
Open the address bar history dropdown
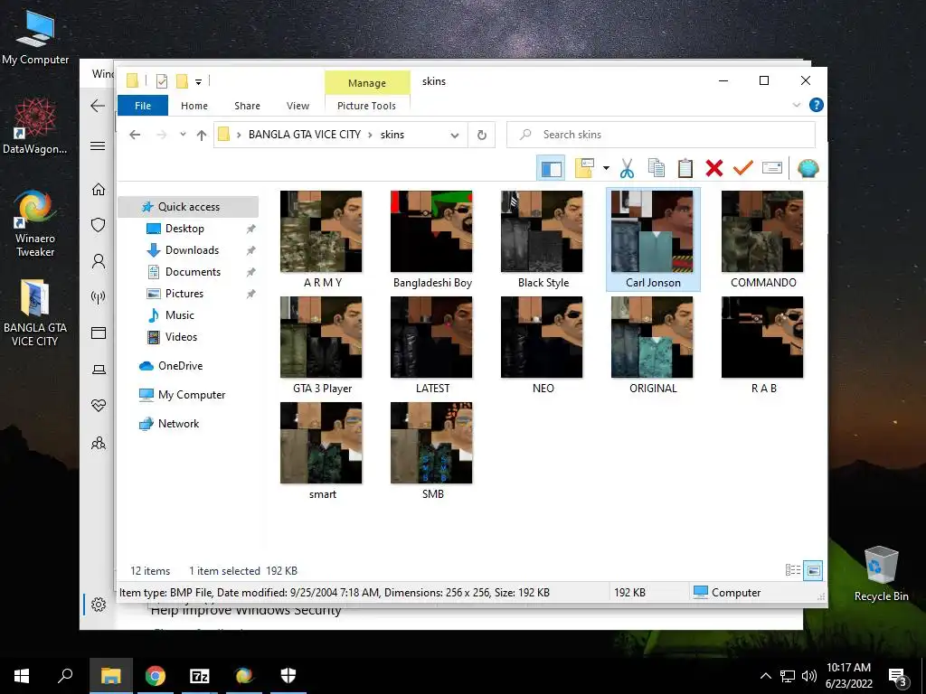(x=455, y=136)
